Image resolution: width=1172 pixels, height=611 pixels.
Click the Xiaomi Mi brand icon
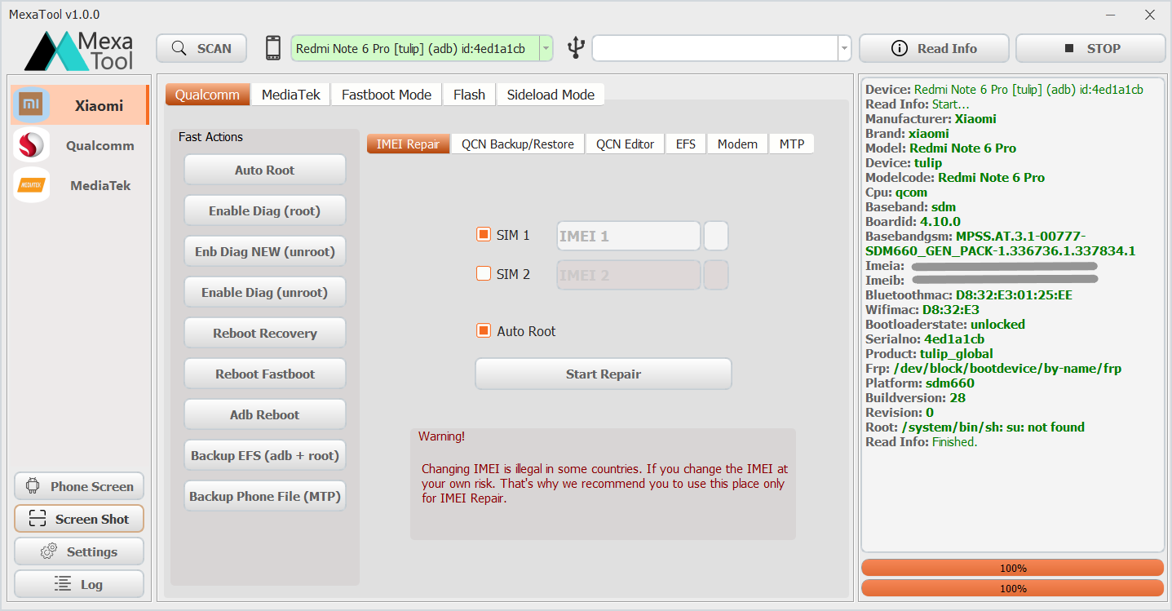click(32, 105)
